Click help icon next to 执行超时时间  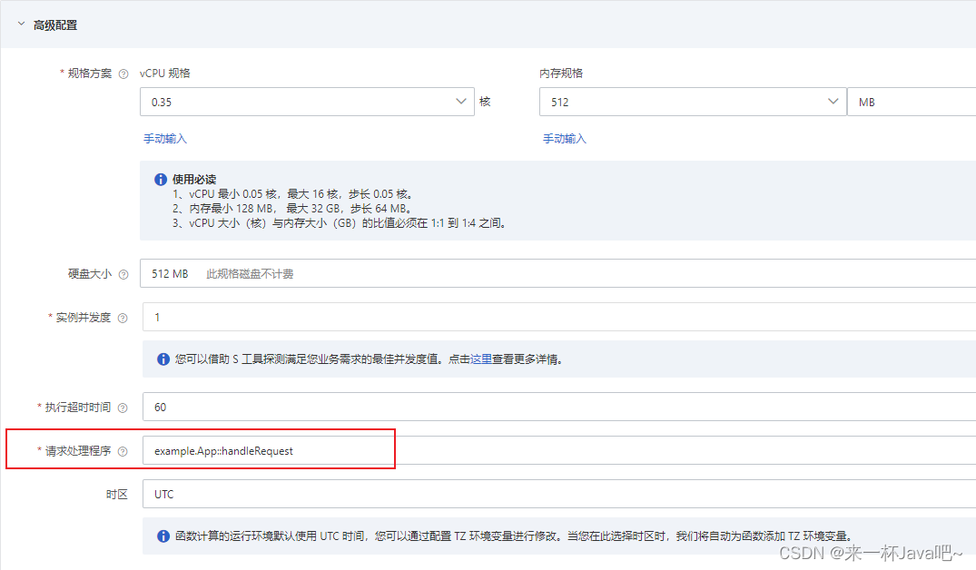coord(123,408)
